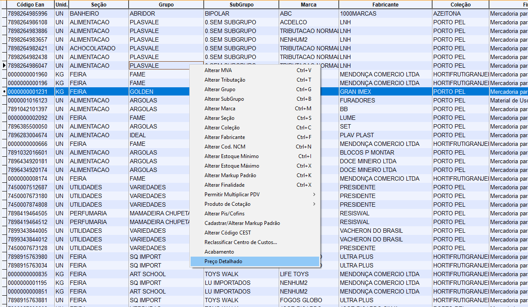Select 'Alterar Pis/Cofins' menu item
Screen dimensions: 528x307
coord(224,214)
